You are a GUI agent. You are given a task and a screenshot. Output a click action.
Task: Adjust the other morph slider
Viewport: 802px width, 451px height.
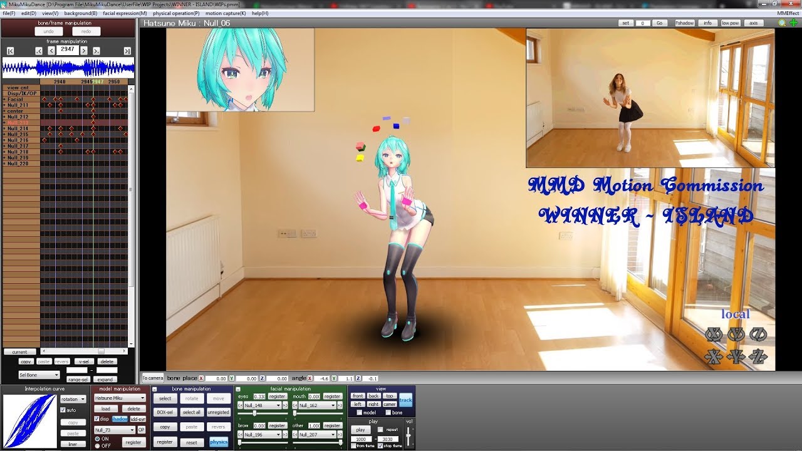tap(340, 442)
